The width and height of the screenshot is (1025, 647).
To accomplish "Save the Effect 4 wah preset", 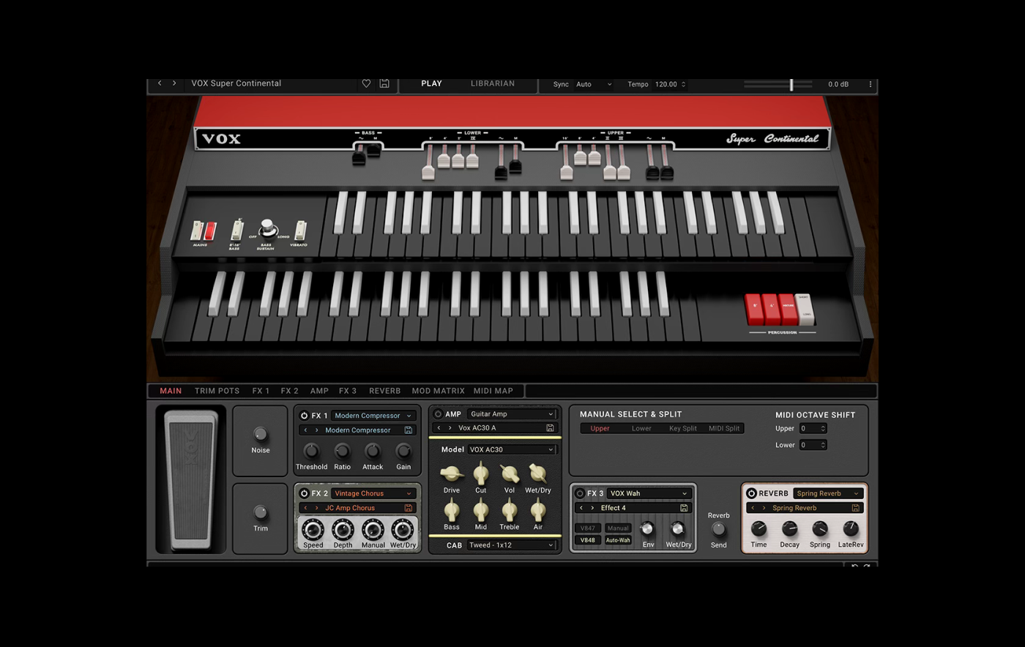I will (684, 508).
